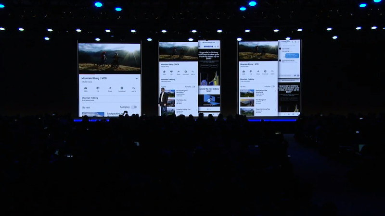
Task: Open Essential Hiking Tips thumbnail beside messaging app
Action: [x=247, y=111]
